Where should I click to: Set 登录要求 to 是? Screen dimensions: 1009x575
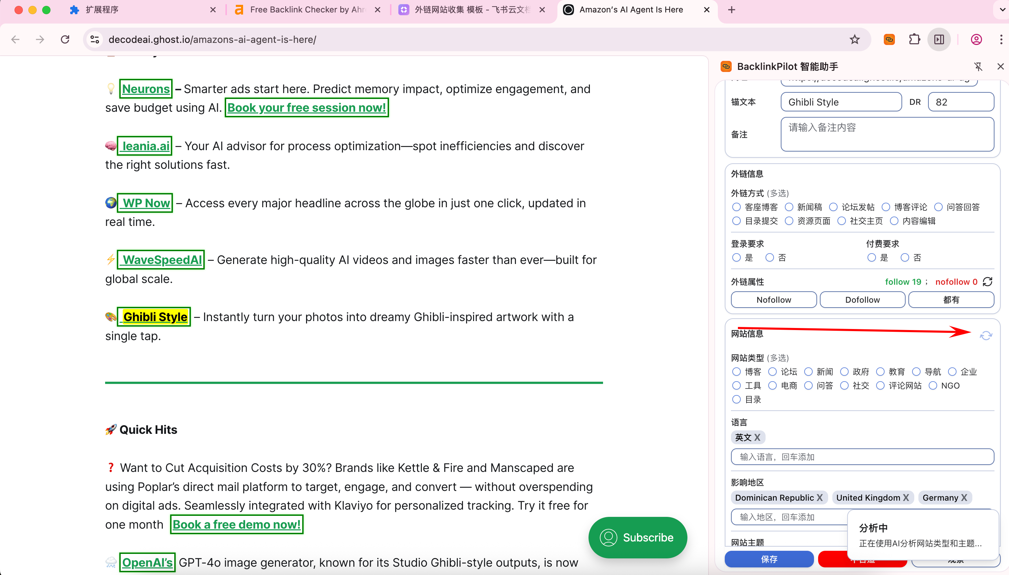[x=736, y=257]
